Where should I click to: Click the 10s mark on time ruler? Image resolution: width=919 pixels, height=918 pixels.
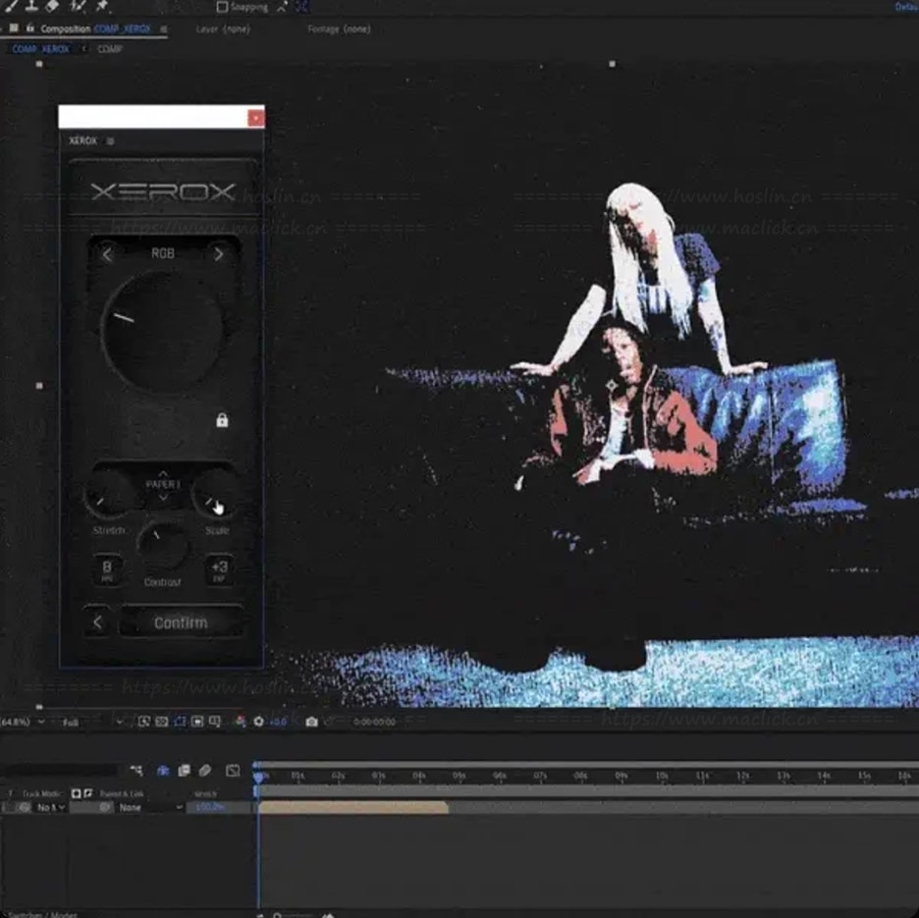coord(662,776)
